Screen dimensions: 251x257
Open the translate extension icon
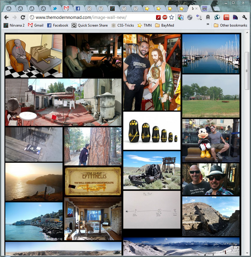181,17
